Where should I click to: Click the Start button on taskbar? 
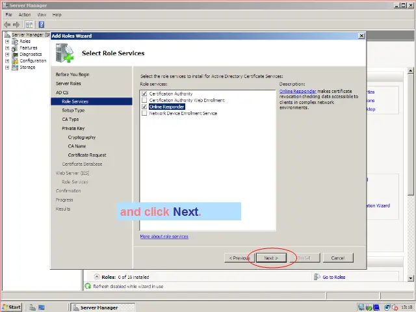tap(12, 307)
